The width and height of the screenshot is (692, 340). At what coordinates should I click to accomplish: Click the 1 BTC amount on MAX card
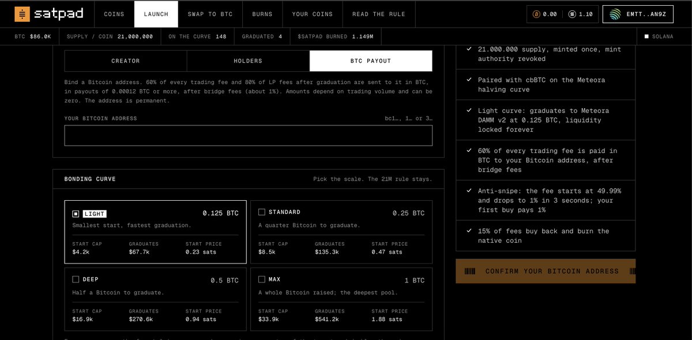[414, 280]
